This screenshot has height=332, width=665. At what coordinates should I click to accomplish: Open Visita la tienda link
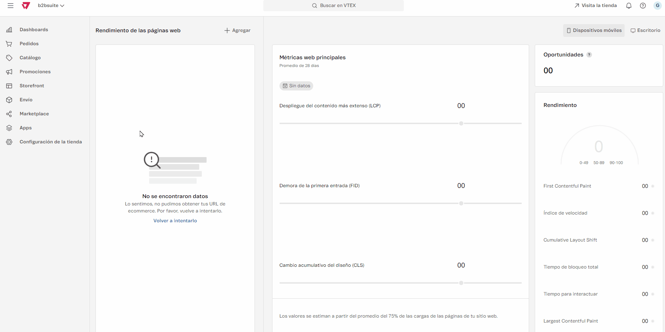tap(595, 6)
